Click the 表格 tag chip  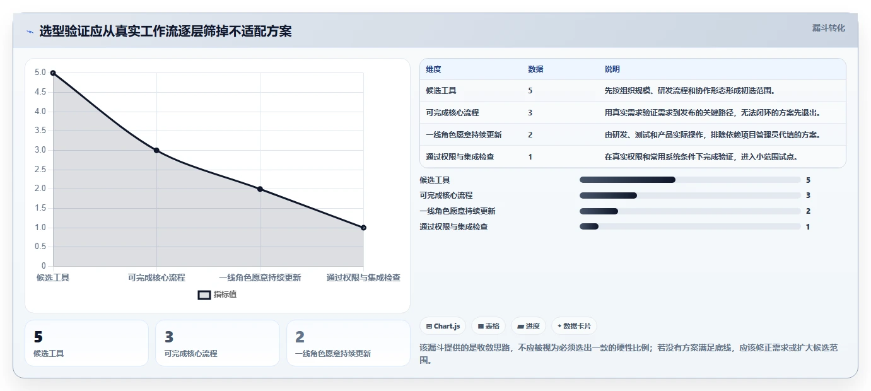(489, 326)
